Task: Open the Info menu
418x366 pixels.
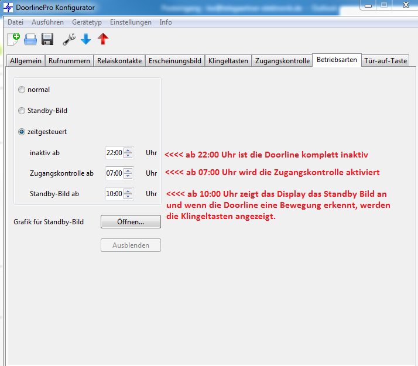Action: 166,22
